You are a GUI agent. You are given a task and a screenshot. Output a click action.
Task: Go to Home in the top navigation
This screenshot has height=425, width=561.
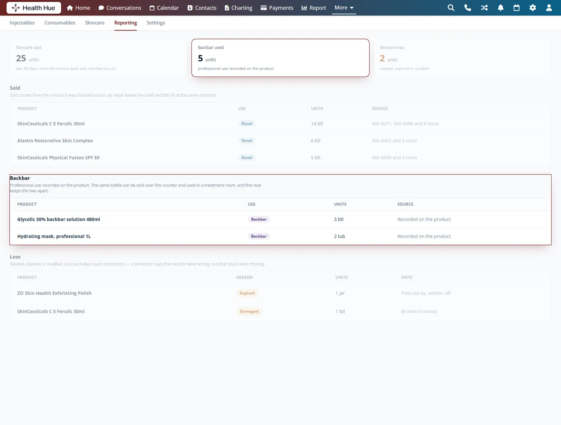[79, 8]
